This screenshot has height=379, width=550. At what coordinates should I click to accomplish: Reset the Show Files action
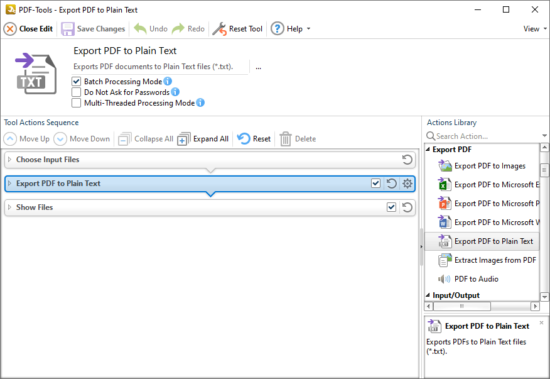tap(407, 207)
